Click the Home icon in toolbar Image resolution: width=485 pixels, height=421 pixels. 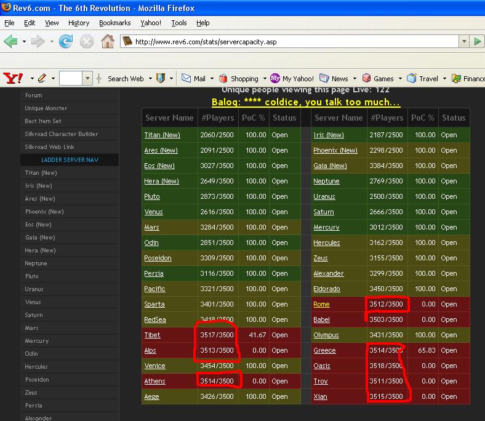pyautogui.click(x=108, y=42)
